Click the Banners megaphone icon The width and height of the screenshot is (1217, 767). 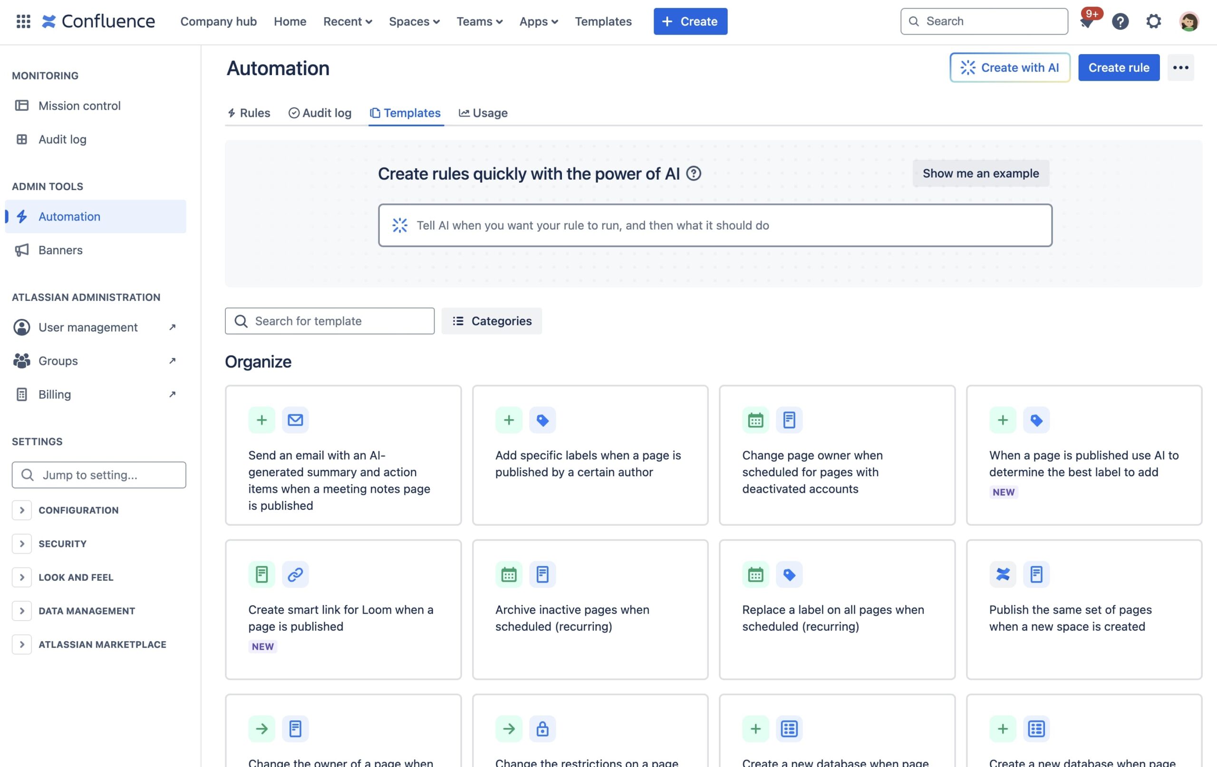coord(22,249)
